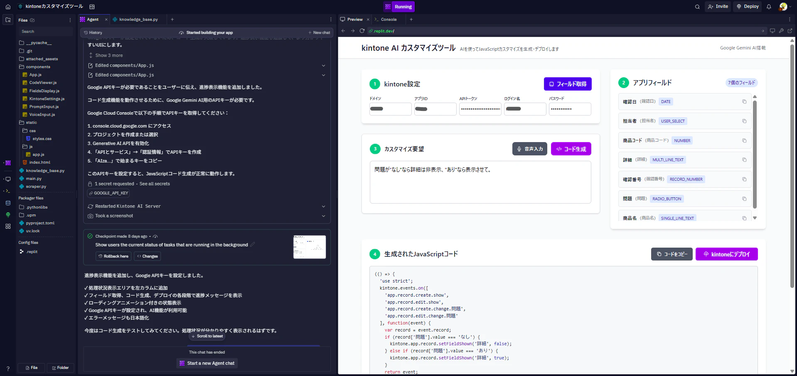Viewport: 797px width, 376px height.
Task: Go back in the preview browser
Action: [x=343, y=31]
